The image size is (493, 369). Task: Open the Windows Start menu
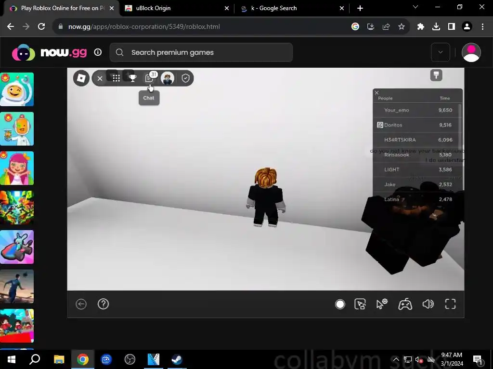click(x=12, y=359)
